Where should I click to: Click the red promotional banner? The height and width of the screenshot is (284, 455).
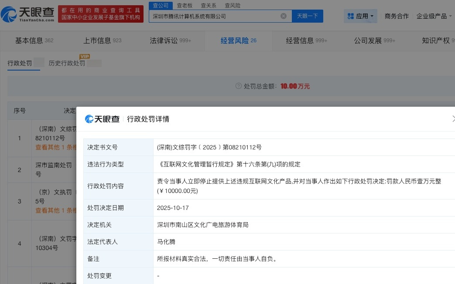(101, 14)
